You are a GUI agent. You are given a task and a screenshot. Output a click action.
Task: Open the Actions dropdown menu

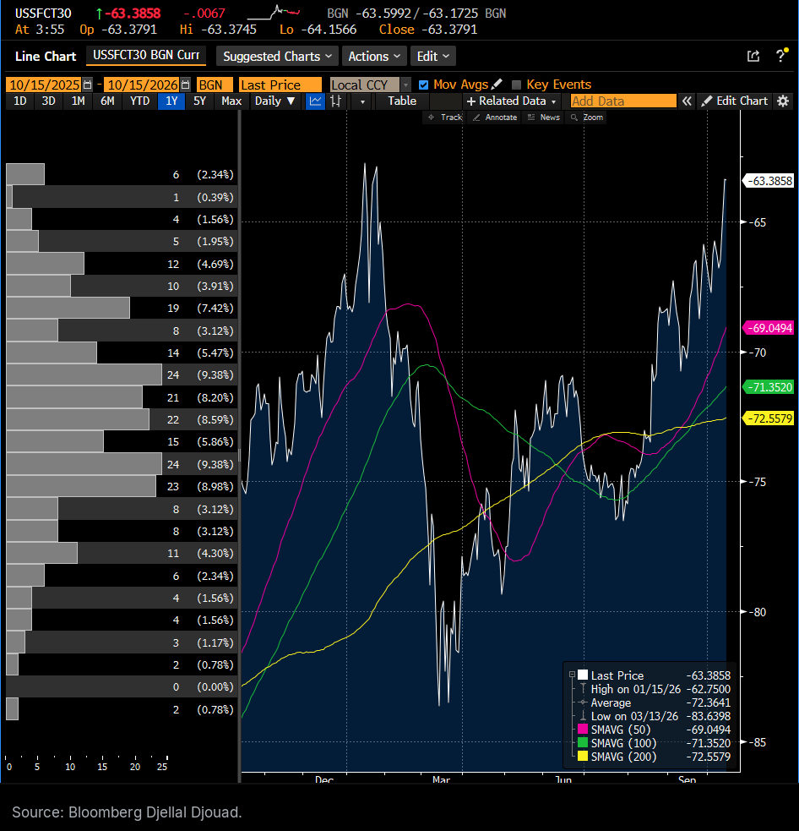tap(374, 56)
